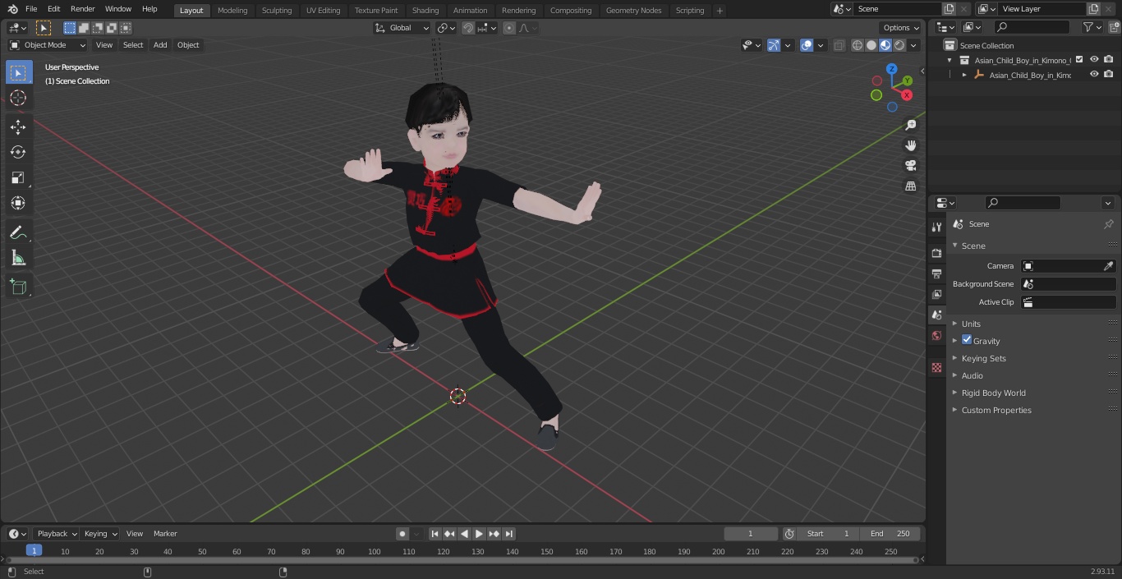1122x579 pixels.
Task: Click the Play animation button
Action: (479, 534)
